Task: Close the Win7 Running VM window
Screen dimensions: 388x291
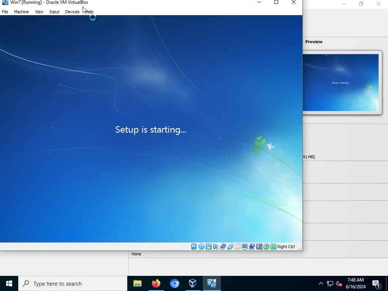Action: tap(294, 2)
